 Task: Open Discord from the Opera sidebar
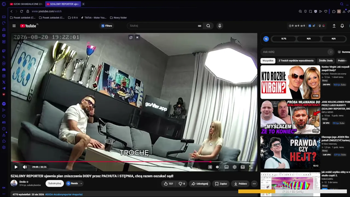pyautogui.click(x=4, y=70)
